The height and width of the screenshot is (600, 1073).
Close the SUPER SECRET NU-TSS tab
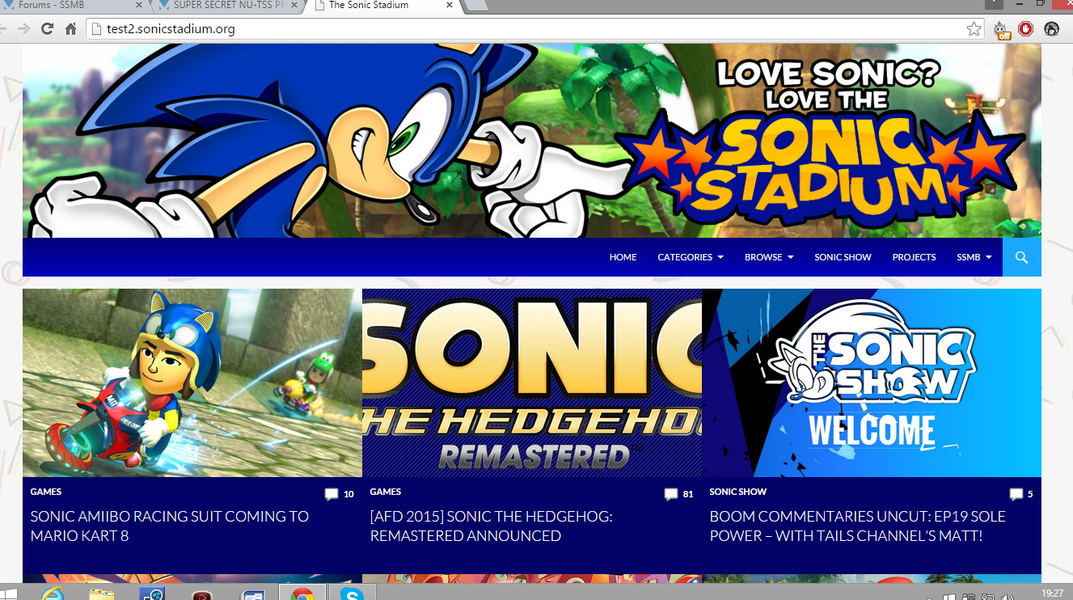pos(294,6)
